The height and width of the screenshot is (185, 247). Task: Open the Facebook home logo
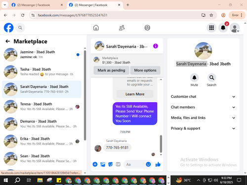[x=8, y=28]
